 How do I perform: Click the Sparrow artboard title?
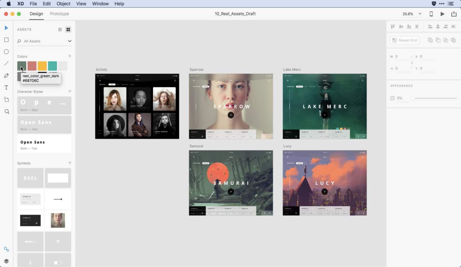click(197, 69)
